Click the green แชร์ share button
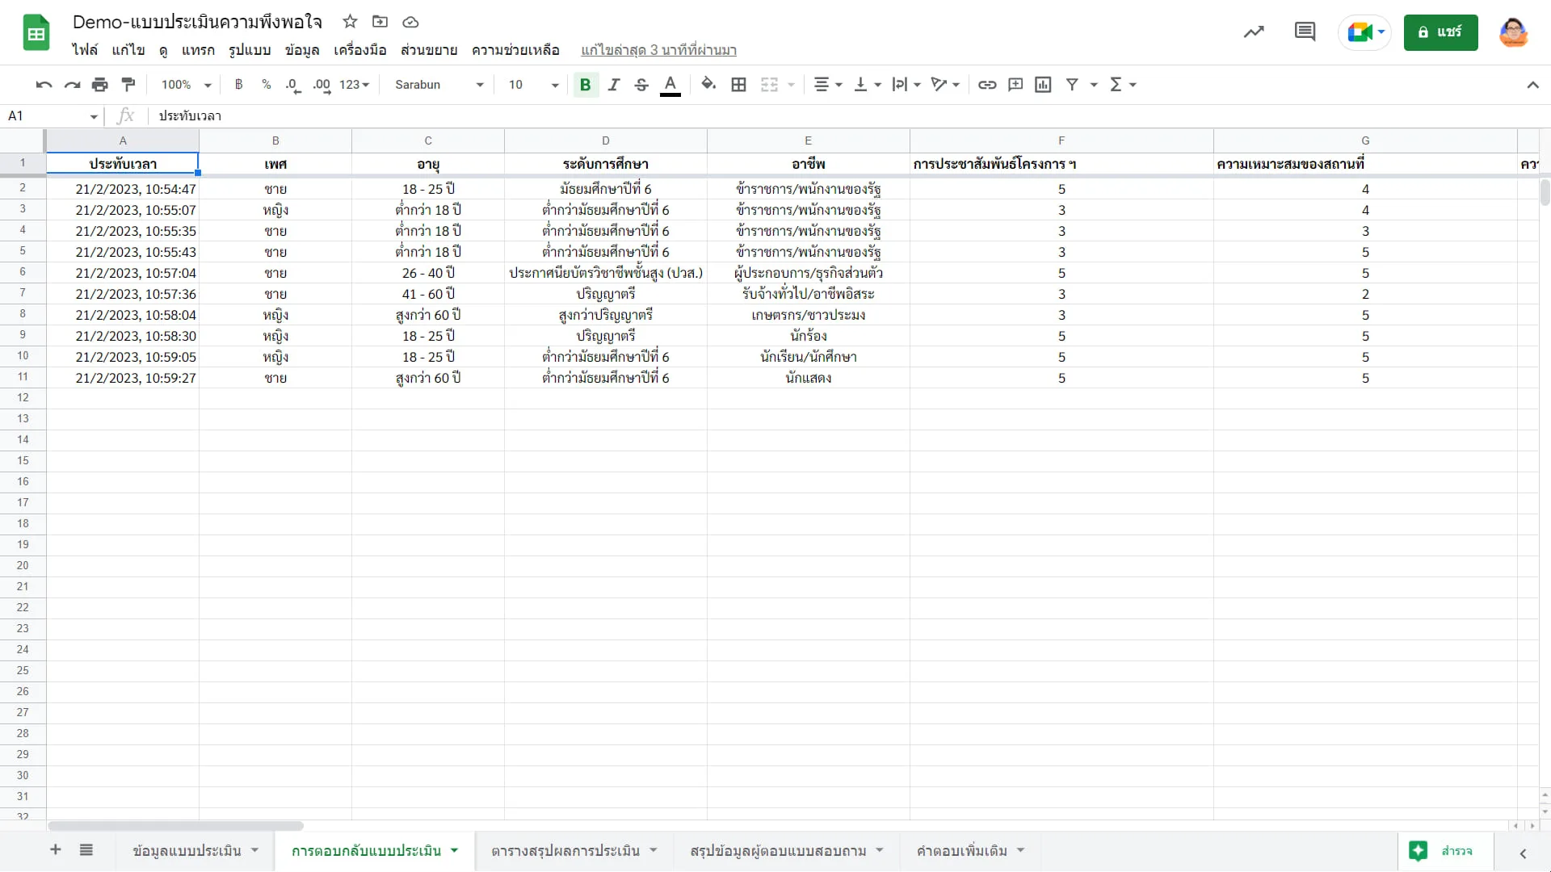 point(1440,32)
